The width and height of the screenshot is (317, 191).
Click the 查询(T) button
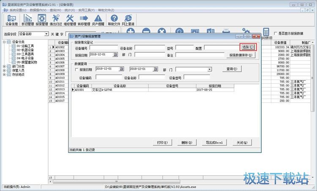[232, 69]
